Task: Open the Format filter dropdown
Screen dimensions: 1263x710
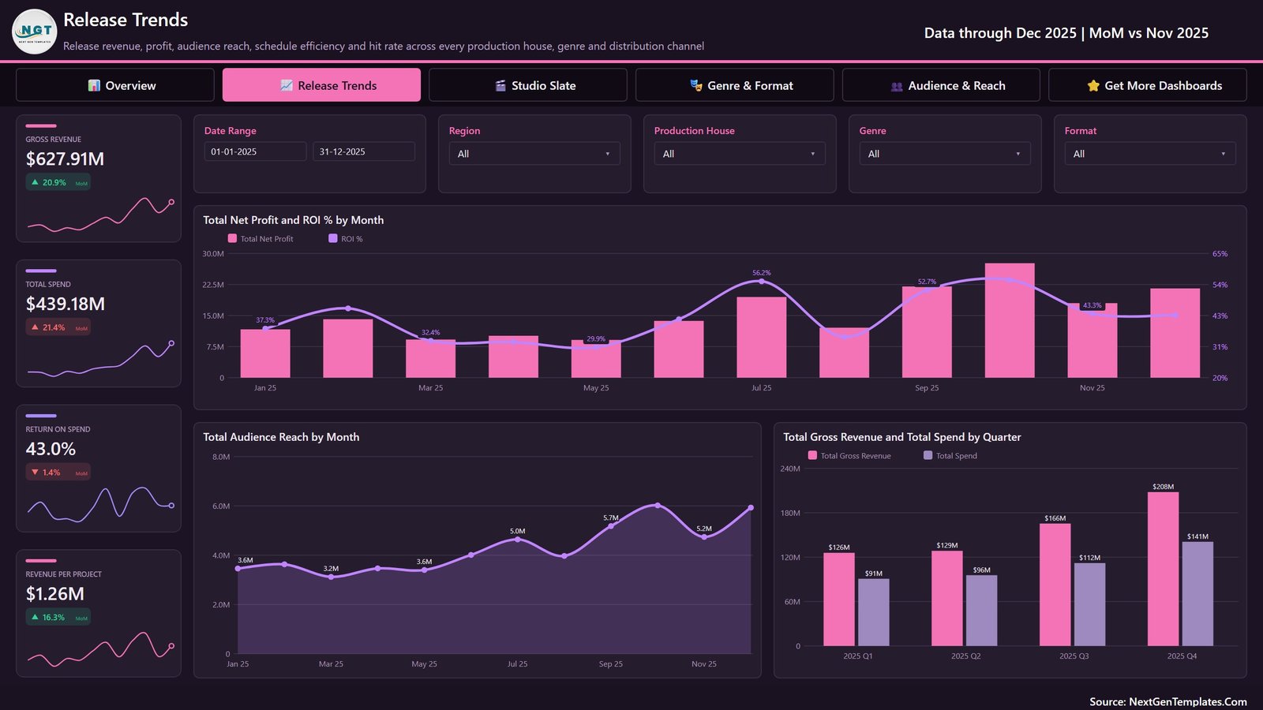Action: pyautogui.click(x=1150, y=154)
